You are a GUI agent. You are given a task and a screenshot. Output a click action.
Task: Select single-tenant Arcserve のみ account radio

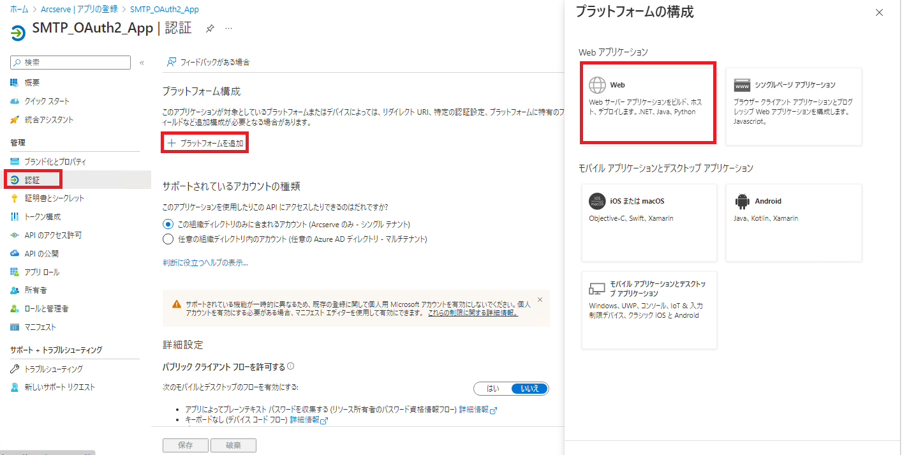tap(168, 224)
